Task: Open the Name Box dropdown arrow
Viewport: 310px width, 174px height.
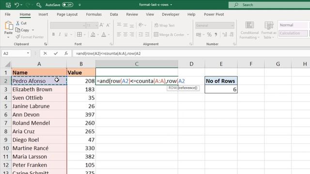Action: click(x=28, y=53)
